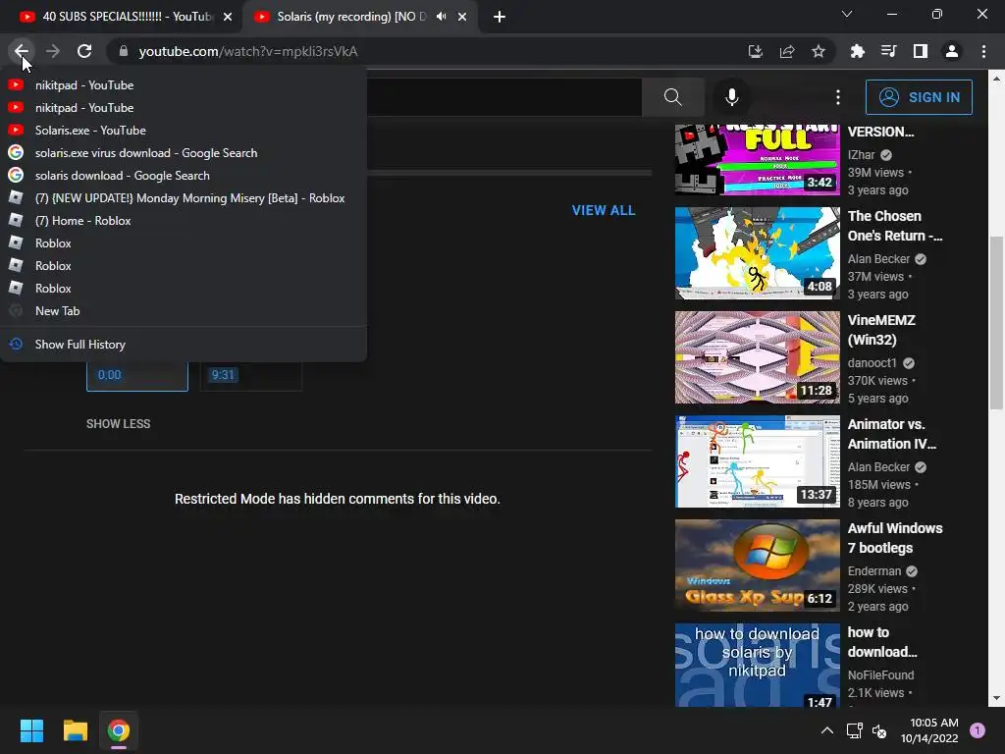Click the Awful Windows 7 bootlegs title
The image size is (1005, 754).
(x=895, y=538)
